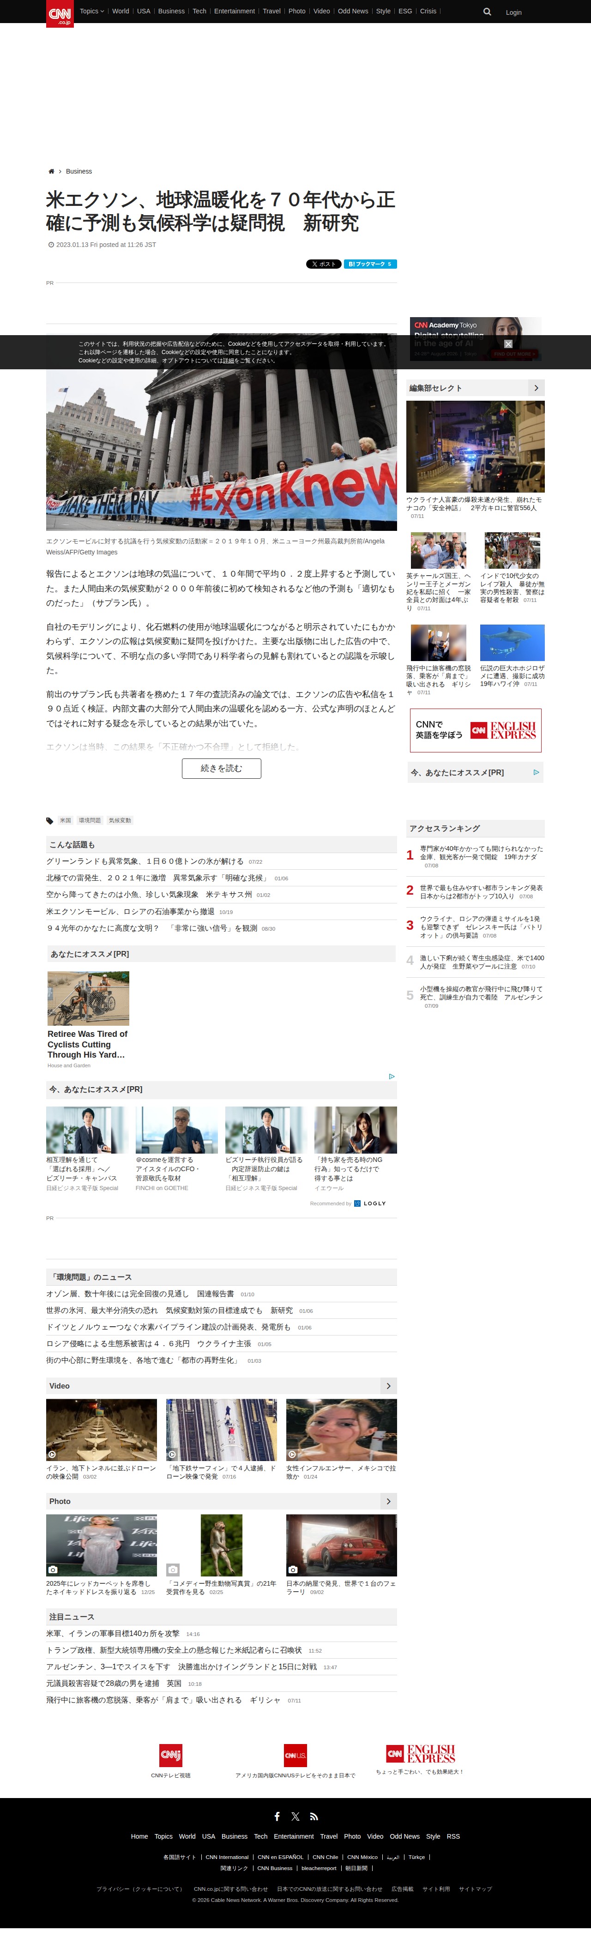Viewport: 591px width, 1943px height.
Task: Open the Nicole Kidman red carpet photo
Action: click(x=101, y=1546)
